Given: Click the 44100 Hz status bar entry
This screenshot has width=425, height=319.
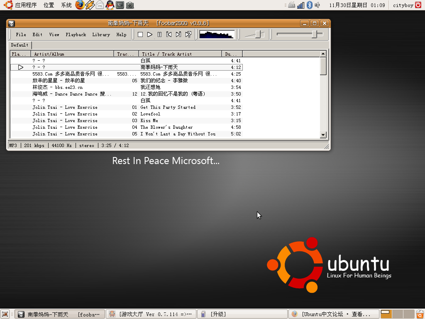Looking at the screenshot, I should pyautogui.click(x=62, y=145).
